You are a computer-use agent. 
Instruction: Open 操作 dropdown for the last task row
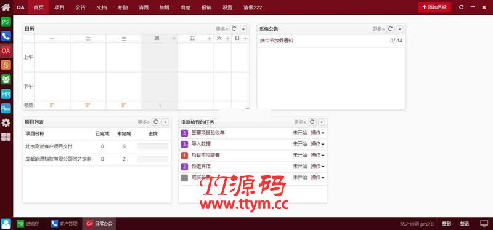click(317, 177)
